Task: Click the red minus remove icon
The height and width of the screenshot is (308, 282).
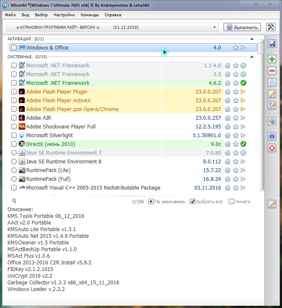Action: click(272, 71)
